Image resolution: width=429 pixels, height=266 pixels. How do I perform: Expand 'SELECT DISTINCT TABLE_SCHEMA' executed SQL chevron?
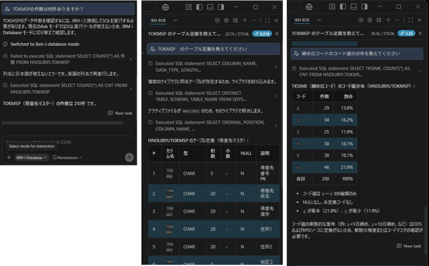pyautogui.click(x=276, y=96)
